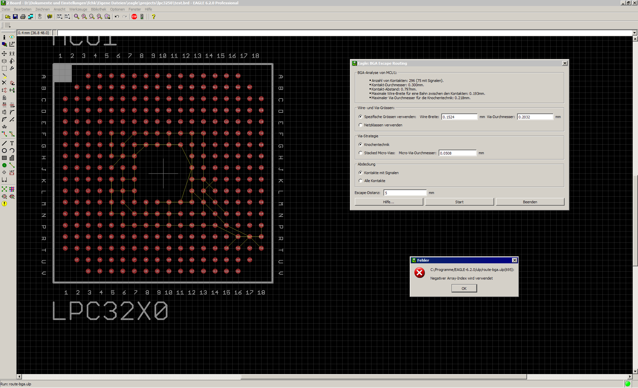
Task: Open the SCR script dropdown
Action: pyautogui.click(x=59, y=17)
